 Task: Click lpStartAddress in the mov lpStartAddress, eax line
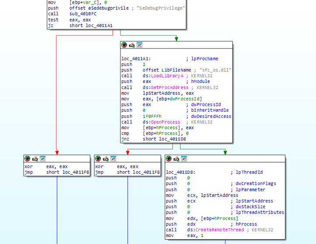pos(161,93)
